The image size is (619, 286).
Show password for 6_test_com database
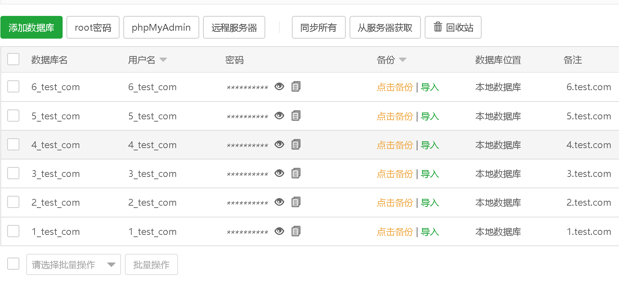point(279,87)
